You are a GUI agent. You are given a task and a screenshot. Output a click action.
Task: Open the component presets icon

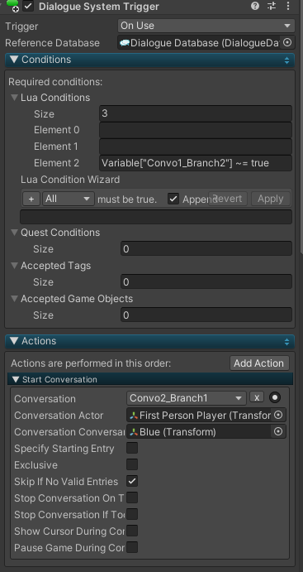point(272,6)
